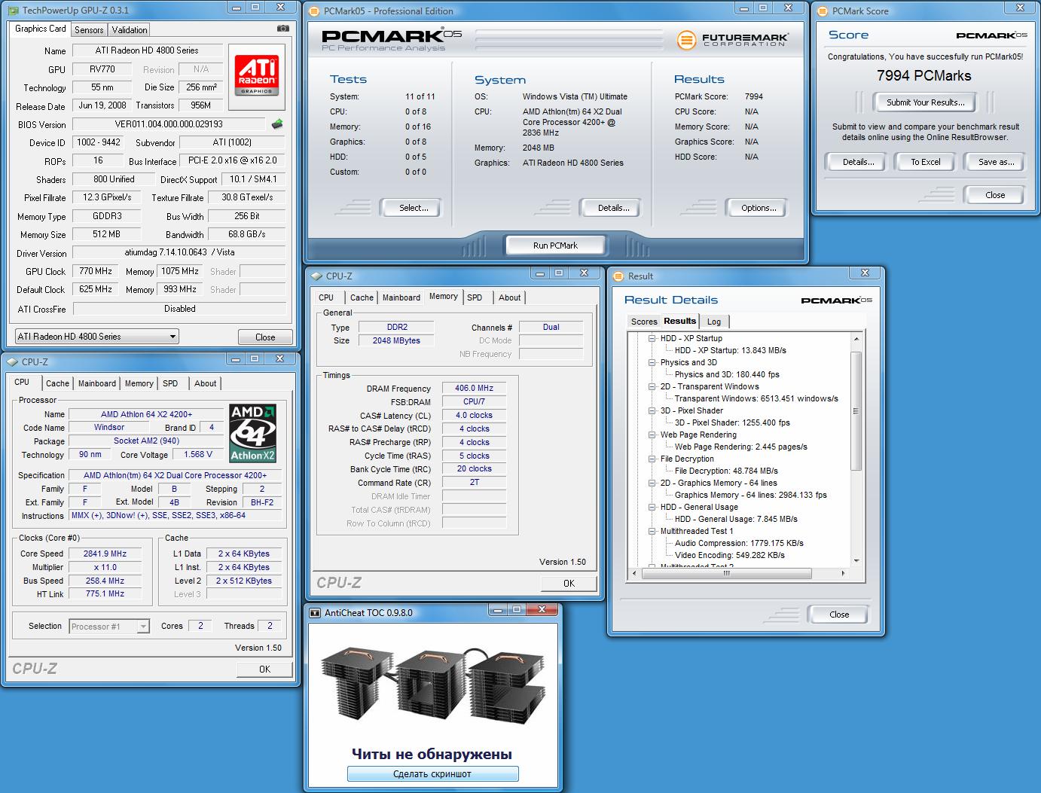1041x793 pixels.
Task: Open Details... in the PCMark Score window
Action: coord(858,162)
